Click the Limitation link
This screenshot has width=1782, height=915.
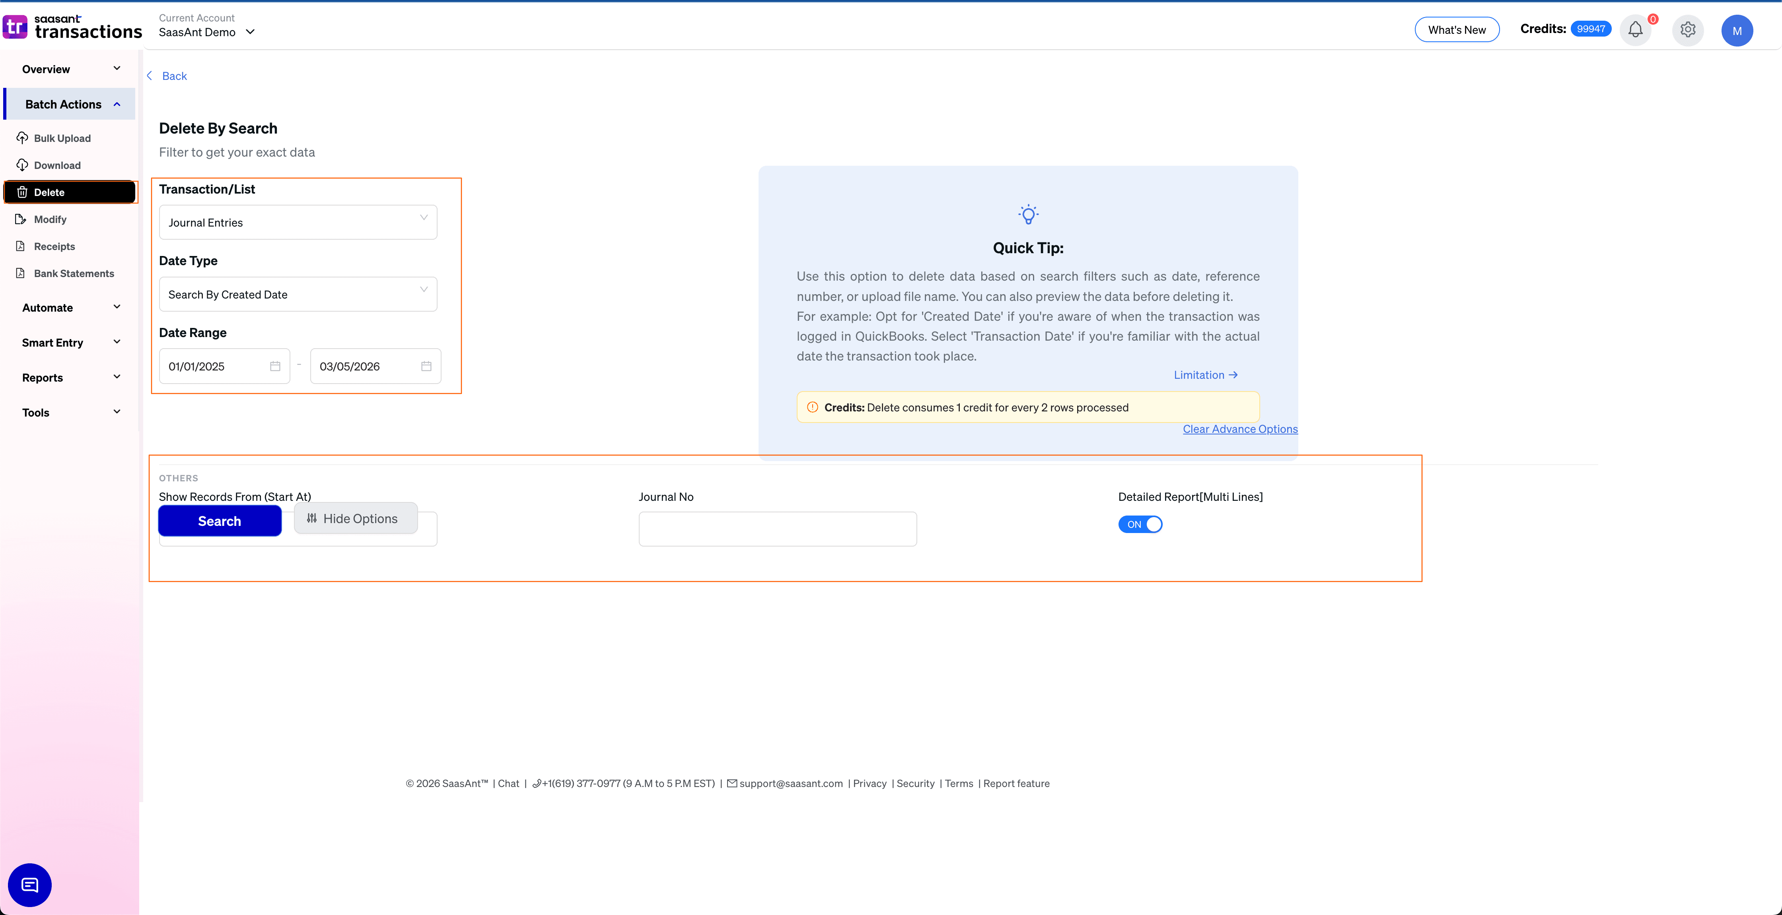(x=1205, y=374)
